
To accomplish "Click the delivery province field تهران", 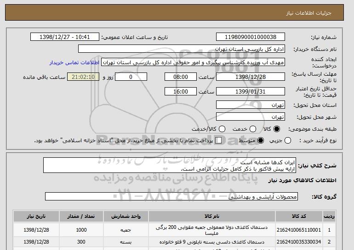I will [251, 105].
